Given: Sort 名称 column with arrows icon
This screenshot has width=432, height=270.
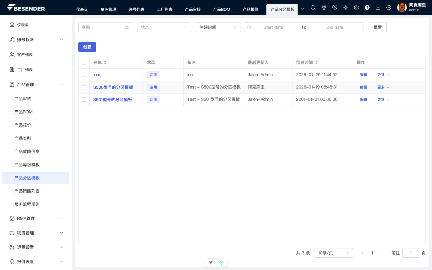Looking at the screenshot, I should tap(105, 62).
